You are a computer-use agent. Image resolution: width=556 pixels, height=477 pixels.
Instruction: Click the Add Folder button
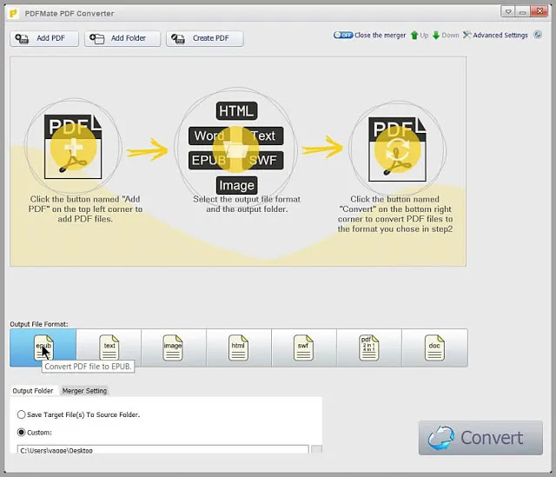pos(122,38)
